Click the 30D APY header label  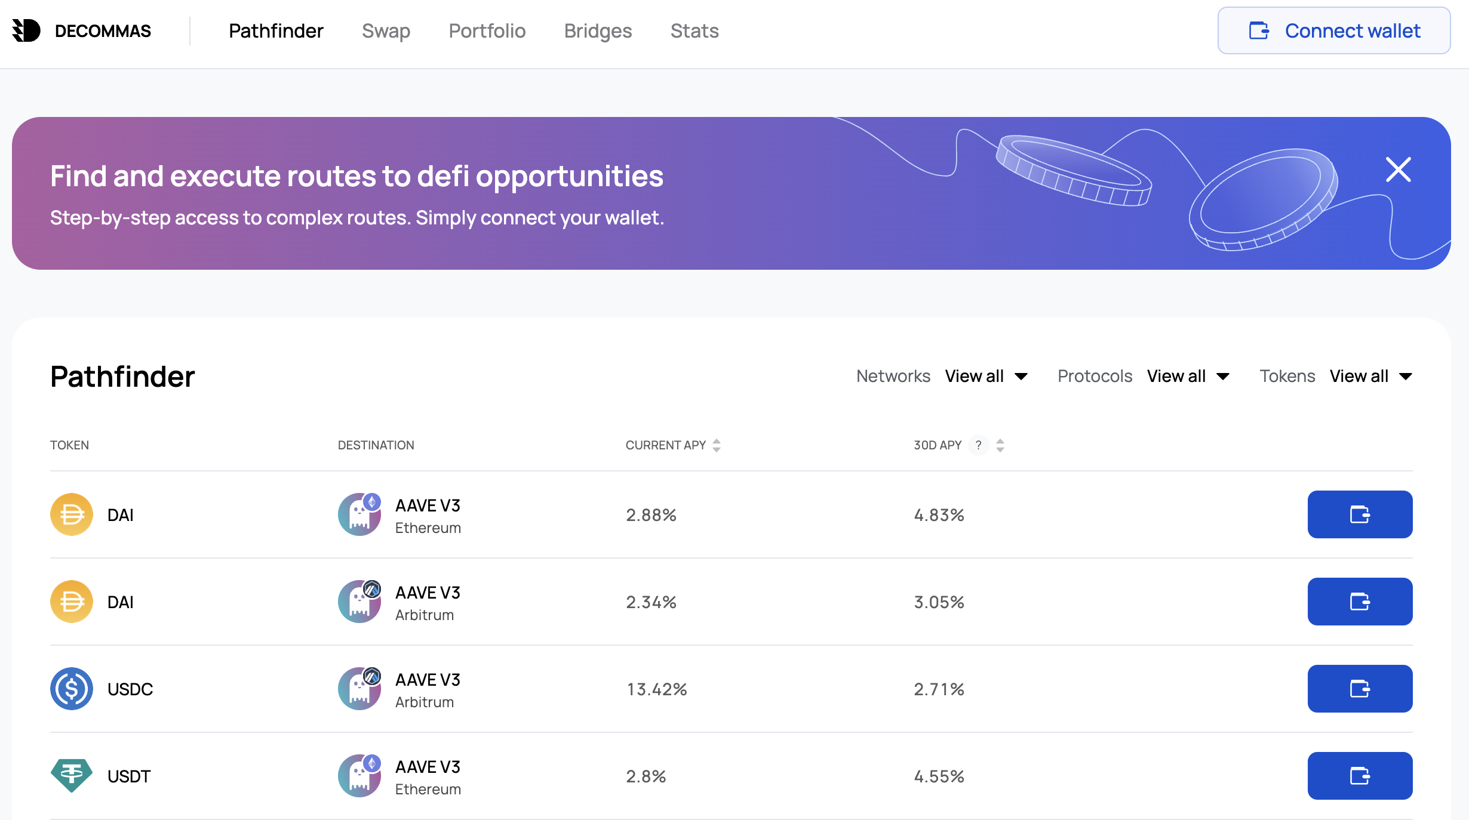(938, 445)
